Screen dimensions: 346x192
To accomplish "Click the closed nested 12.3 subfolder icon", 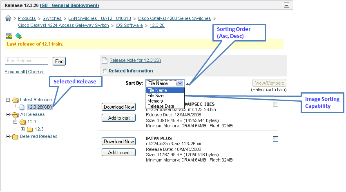I will (x=30, y=129).
